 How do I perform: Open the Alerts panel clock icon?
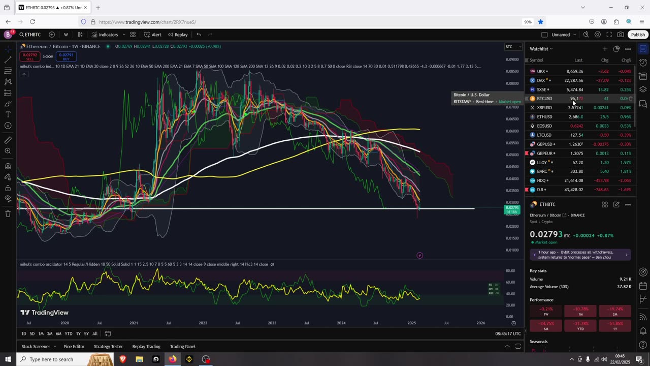pyautogui.click(x=643, y=63)
